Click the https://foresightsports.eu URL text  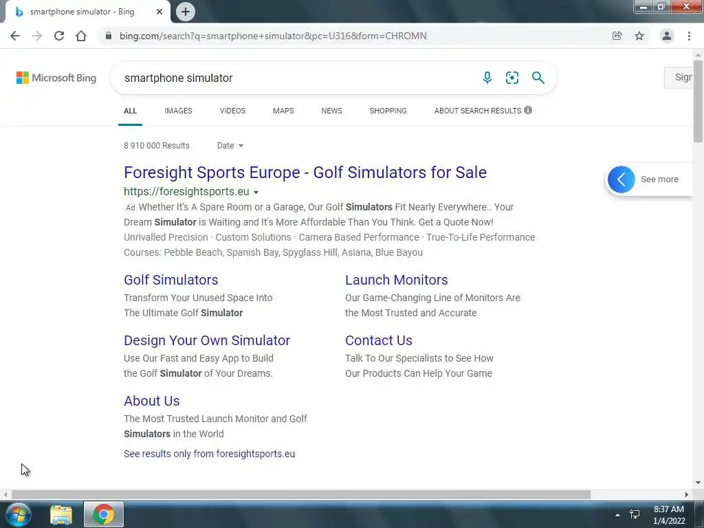(x=186, y=192)
